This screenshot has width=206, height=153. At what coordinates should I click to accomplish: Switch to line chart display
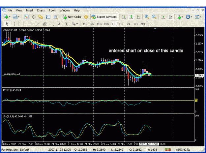(138, 17)
